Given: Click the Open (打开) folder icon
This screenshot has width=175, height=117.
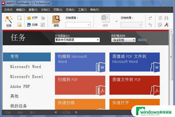Looking at the screenshot, I should (x=29, y=18).
